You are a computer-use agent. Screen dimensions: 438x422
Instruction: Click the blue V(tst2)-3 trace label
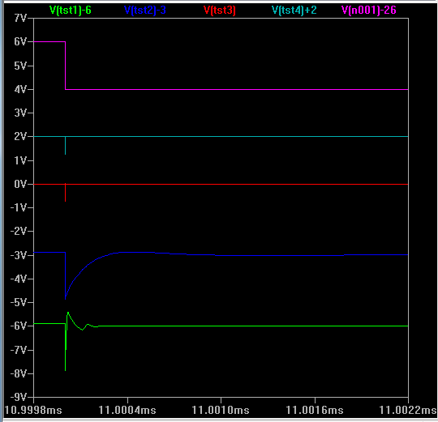pos(145,11)
